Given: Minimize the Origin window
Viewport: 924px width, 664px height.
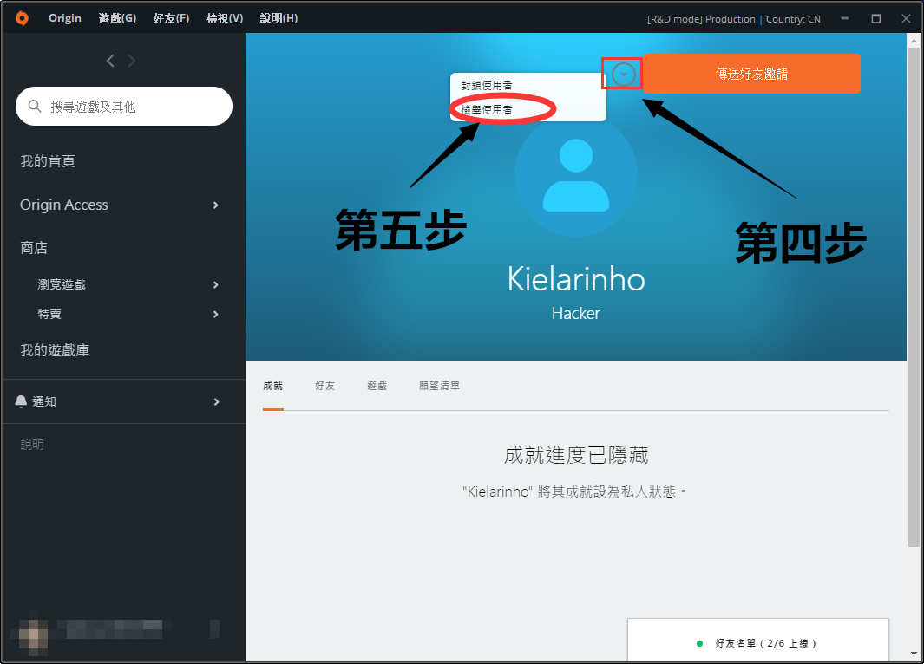Looking at the screenshot, I should 845,18.
